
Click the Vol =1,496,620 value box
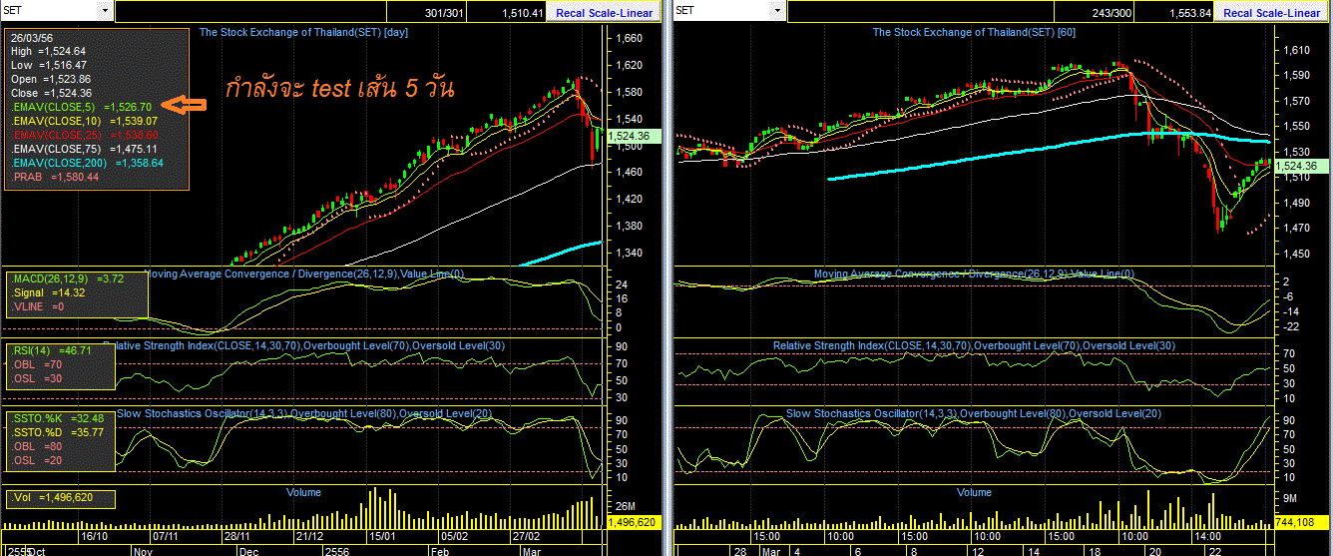pos(61,497)
